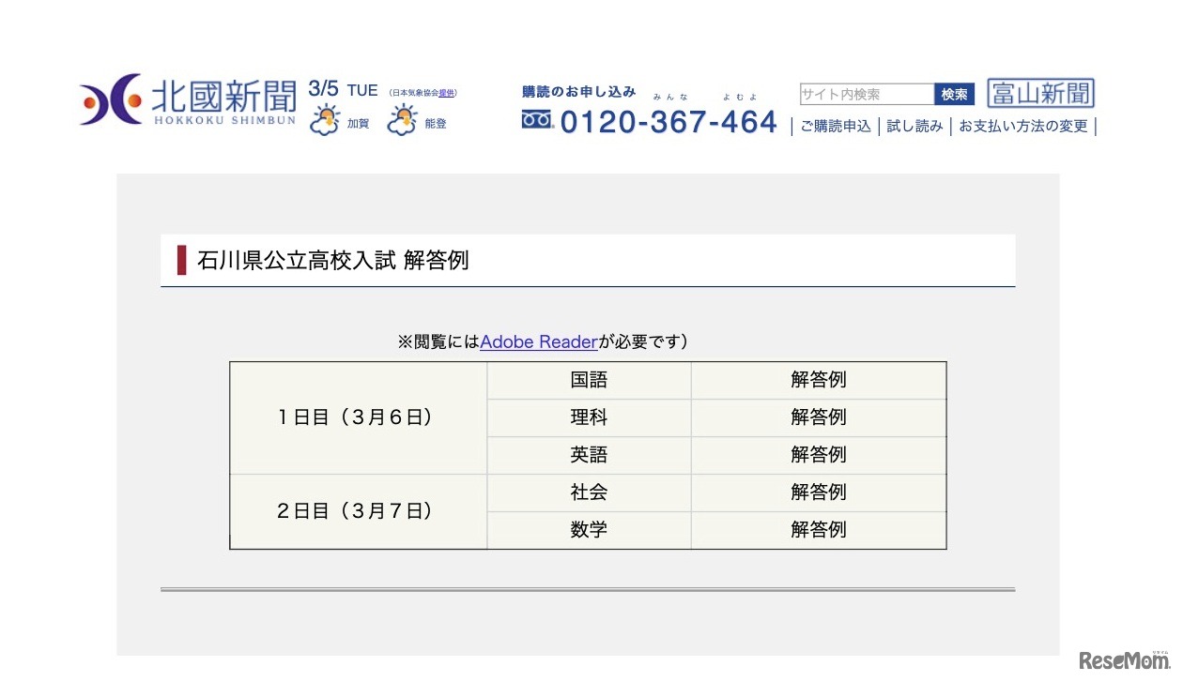Click the 富山新聞 logo badge
The width and height of the screenshot is (1183, 682).
pos(1039,93)
